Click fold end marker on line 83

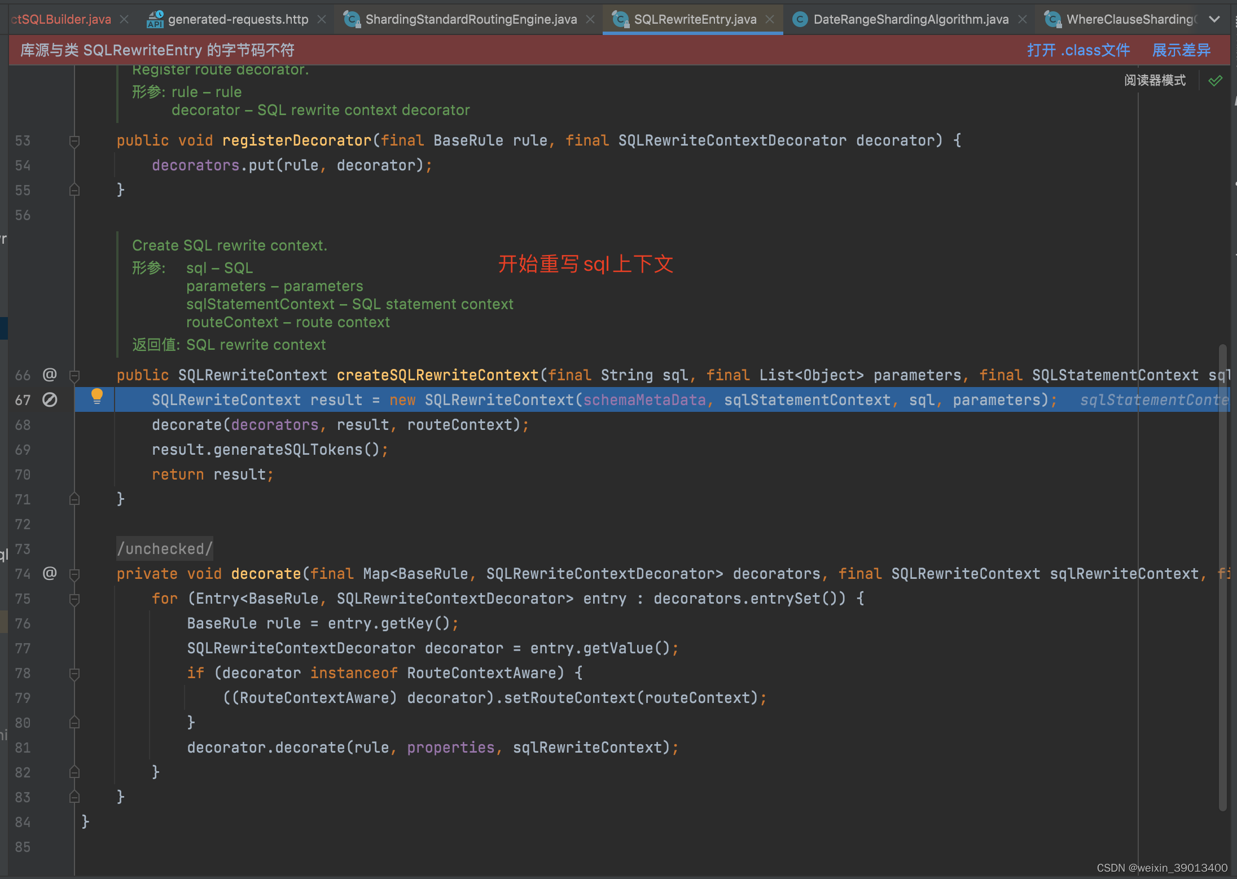pos(74,797)
